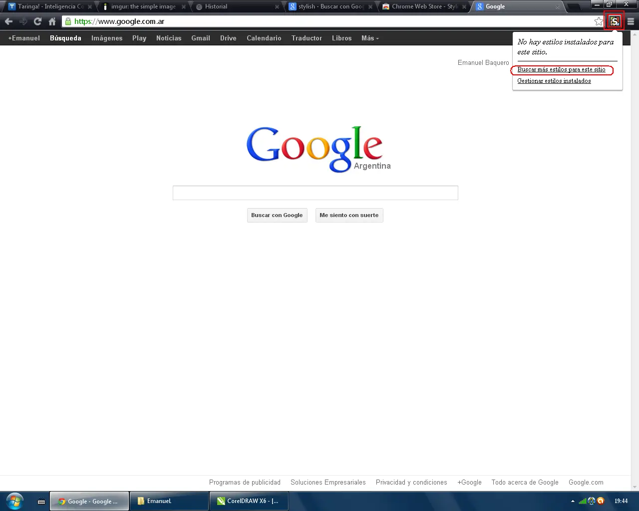Image resolution: width=639 pixels, height=511 pixels.
Task: Open Imágenes in the Google bar
Action: tap(107, 38)
